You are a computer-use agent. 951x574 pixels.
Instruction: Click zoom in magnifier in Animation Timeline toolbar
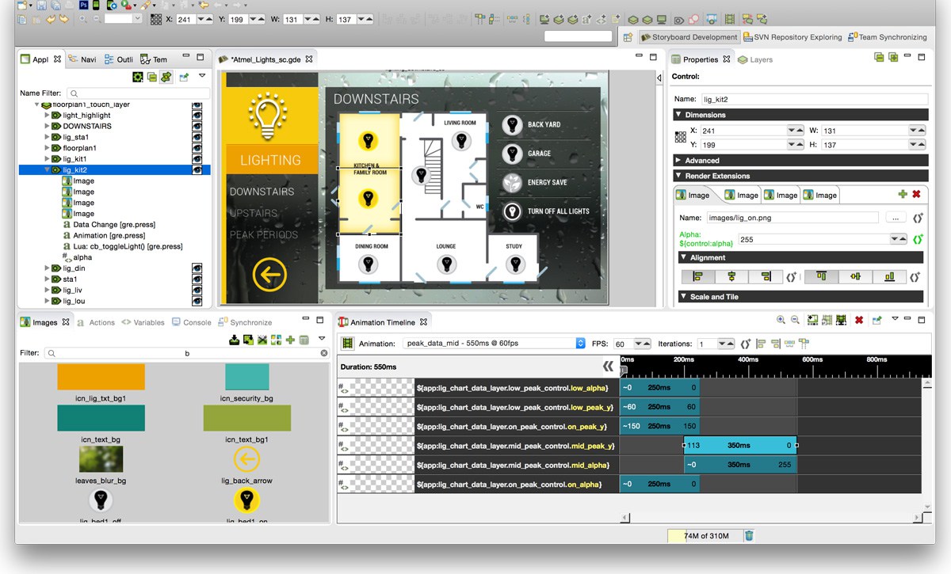(x=781, y=321)
